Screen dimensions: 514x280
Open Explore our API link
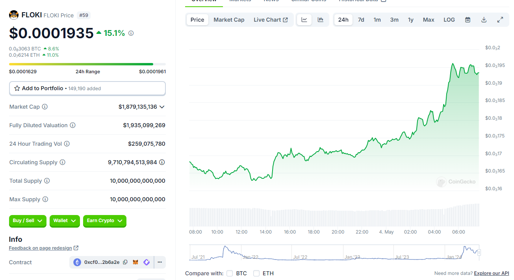coord(492,273)
